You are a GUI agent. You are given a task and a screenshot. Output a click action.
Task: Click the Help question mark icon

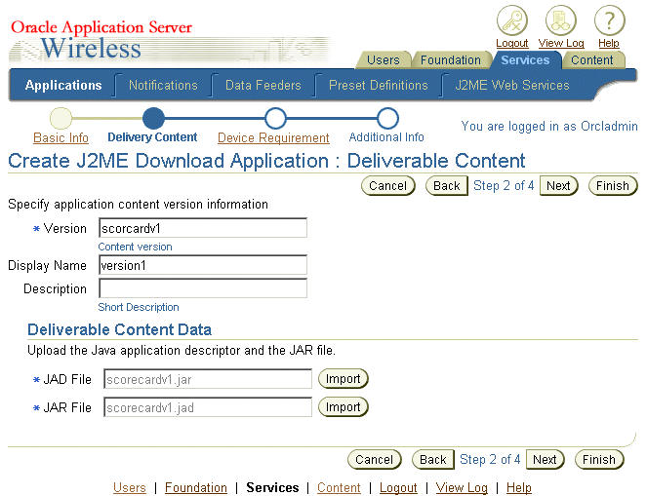610,20
